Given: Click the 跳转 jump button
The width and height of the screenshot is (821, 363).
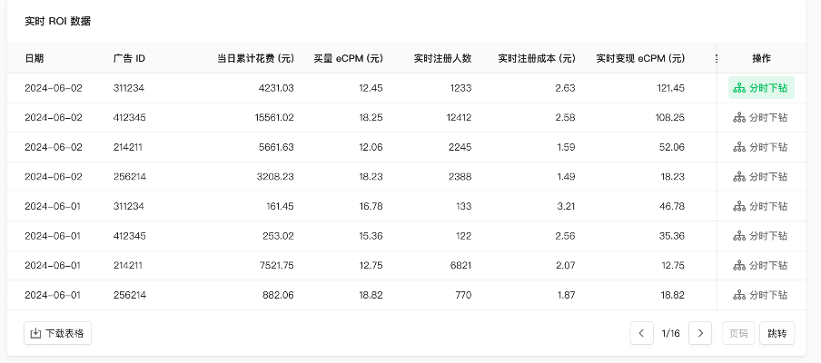Looking at the screenshot, I should pos(777,333).
